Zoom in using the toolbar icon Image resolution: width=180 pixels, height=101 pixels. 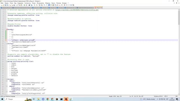point(34,5)
